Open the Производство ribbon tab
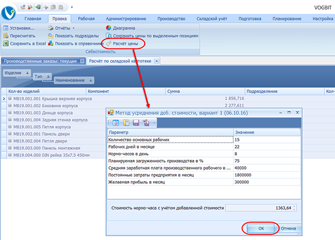The width and height of the screenshot is (335, 240). click(x=171, y=19)
